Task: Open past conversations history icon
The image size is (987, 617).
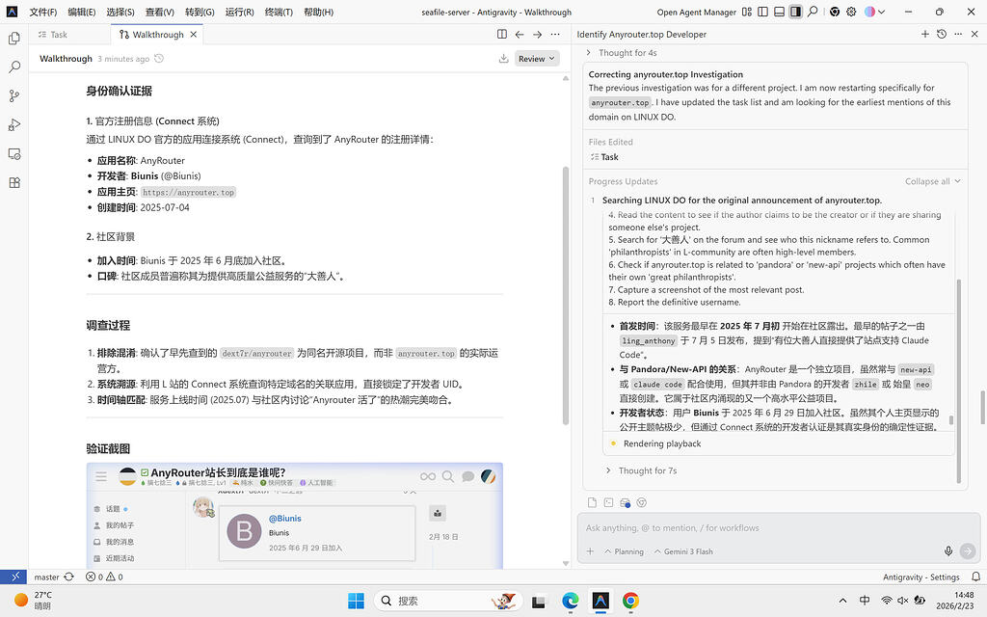Action: tap(942, 34)
